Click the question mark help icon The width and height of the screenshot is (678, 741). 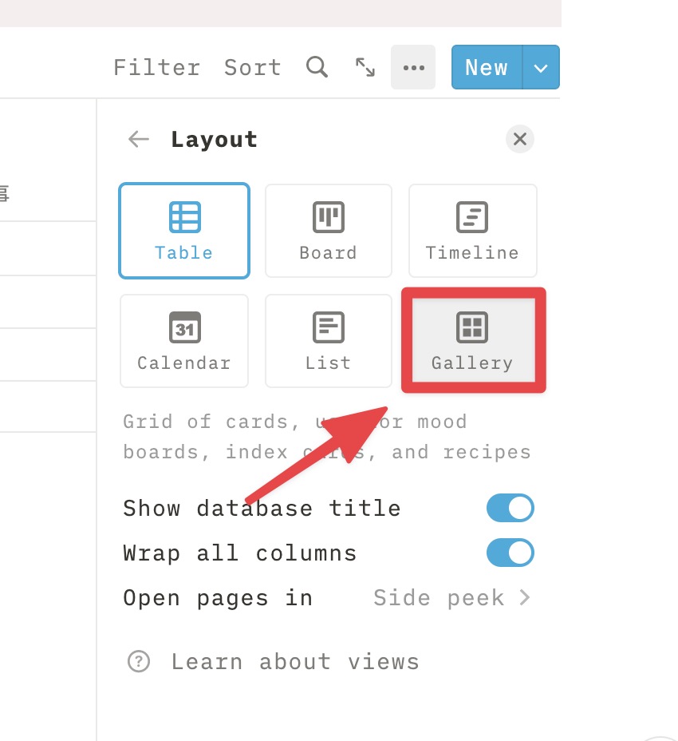click(x=139, y=662)
